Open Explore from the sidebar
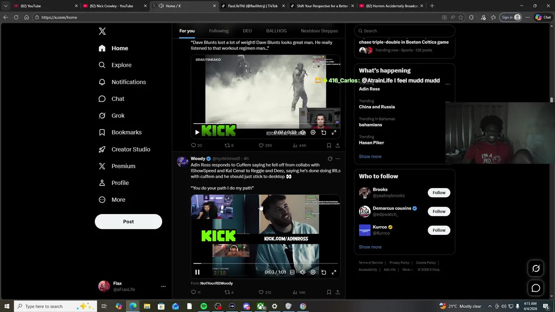The image size is (555, 312). (x=115, y=65)
